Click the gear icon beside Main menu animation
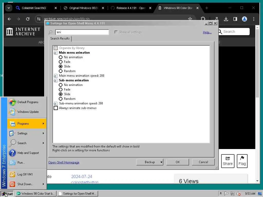This screenshot has width=263, height=197. (55, 53)
